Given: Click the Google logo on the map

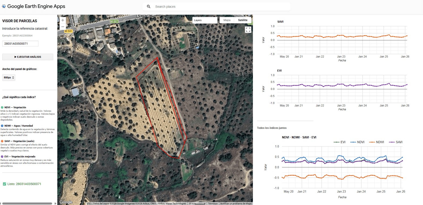Looking at the screenshot, I should (x=66, y=202).
